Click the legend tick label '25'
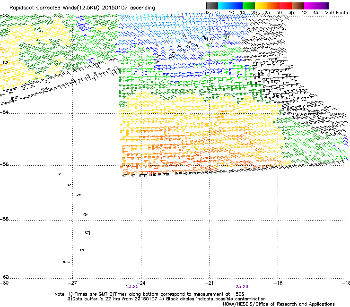Image resolution: width=350 pixels, height=307 pixels. click(267, 12)
